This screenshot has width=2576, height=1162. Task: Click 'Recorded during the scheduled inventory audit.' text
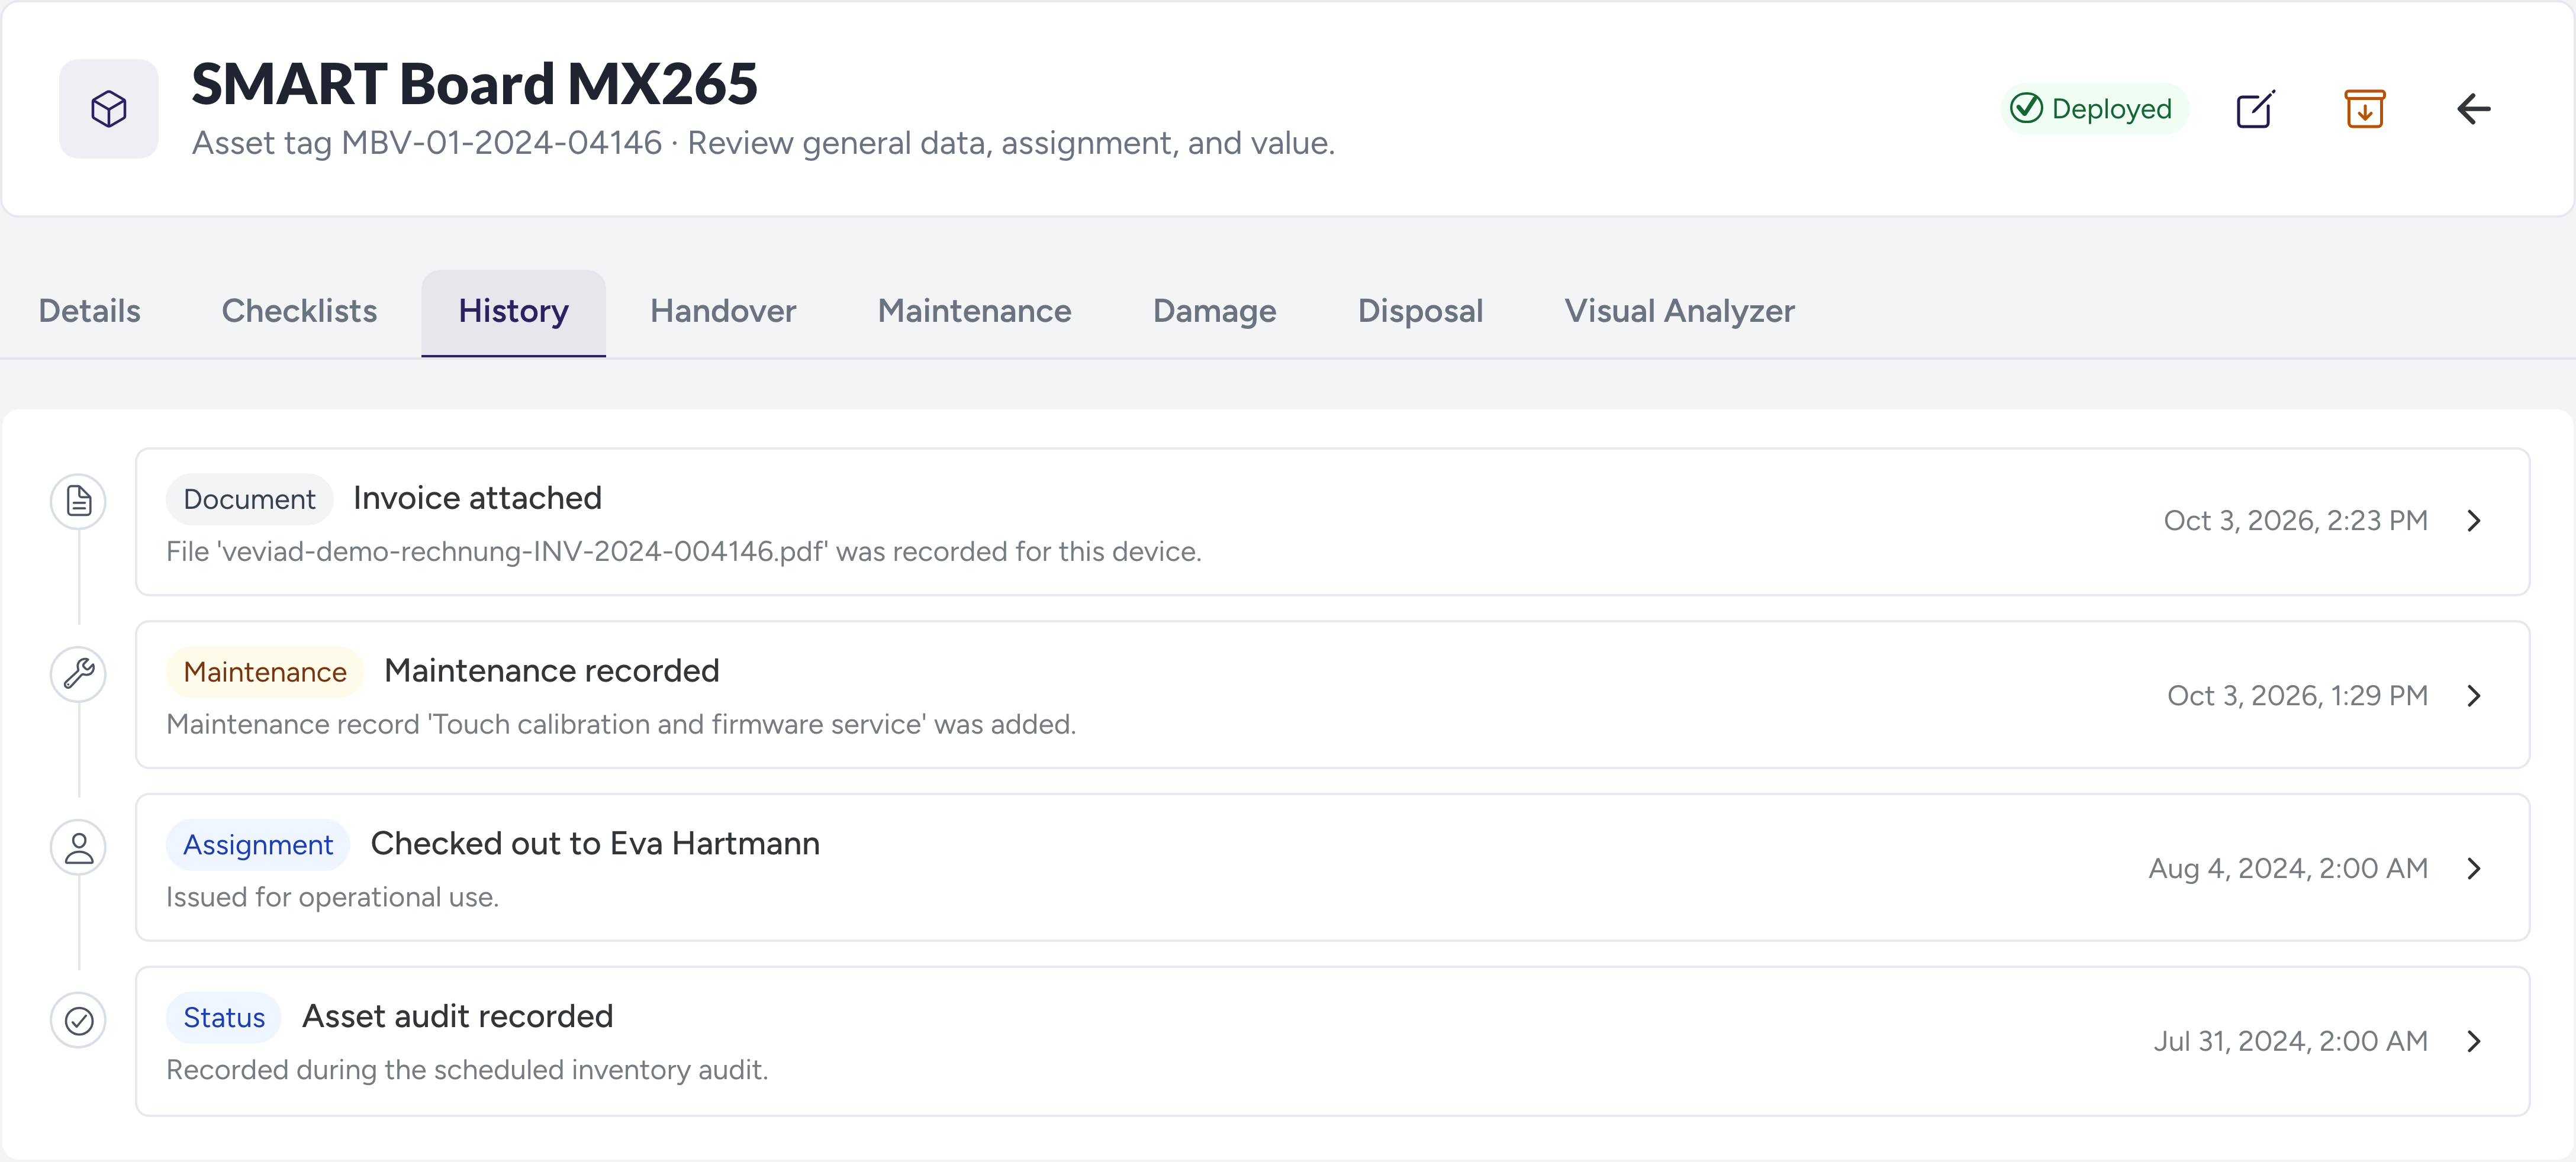[467, 1070]
